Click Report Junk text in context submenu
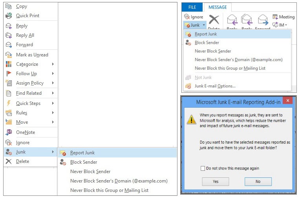 point(82,153)
